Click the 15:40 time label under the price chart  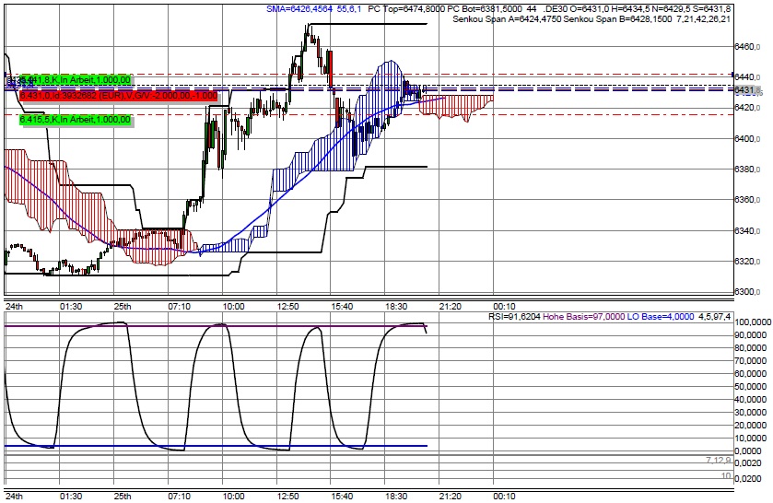pos(342,306)
